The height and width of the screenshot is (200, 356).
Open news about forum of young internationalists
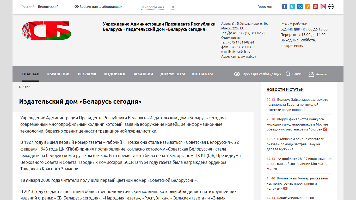(297, 124)
